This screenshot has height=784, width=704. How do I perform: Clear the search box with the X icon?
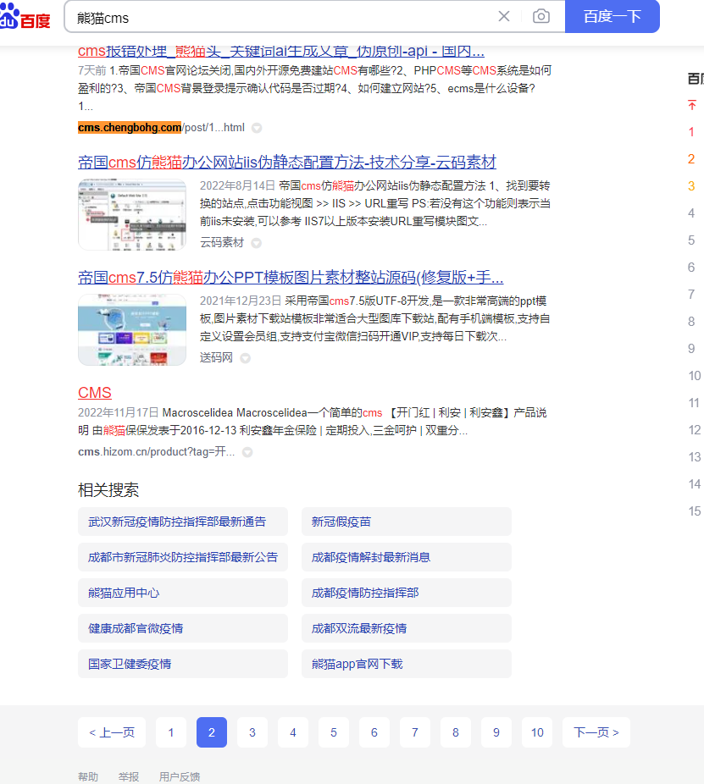[504, 16]
